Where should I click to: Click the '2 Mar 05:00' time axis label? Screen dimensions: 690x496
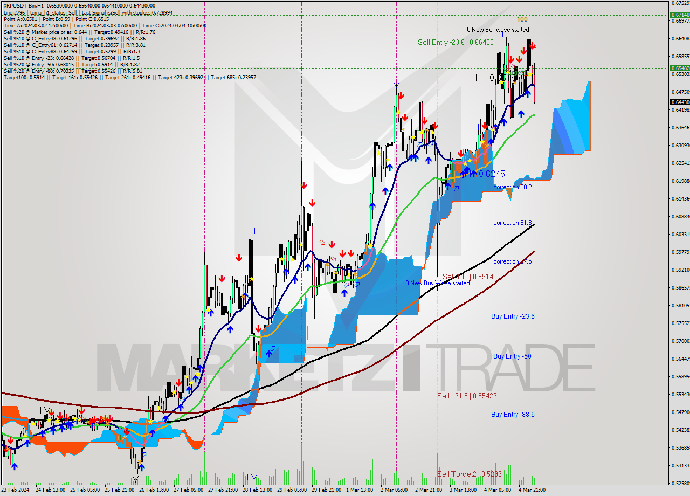coord(394,490)
